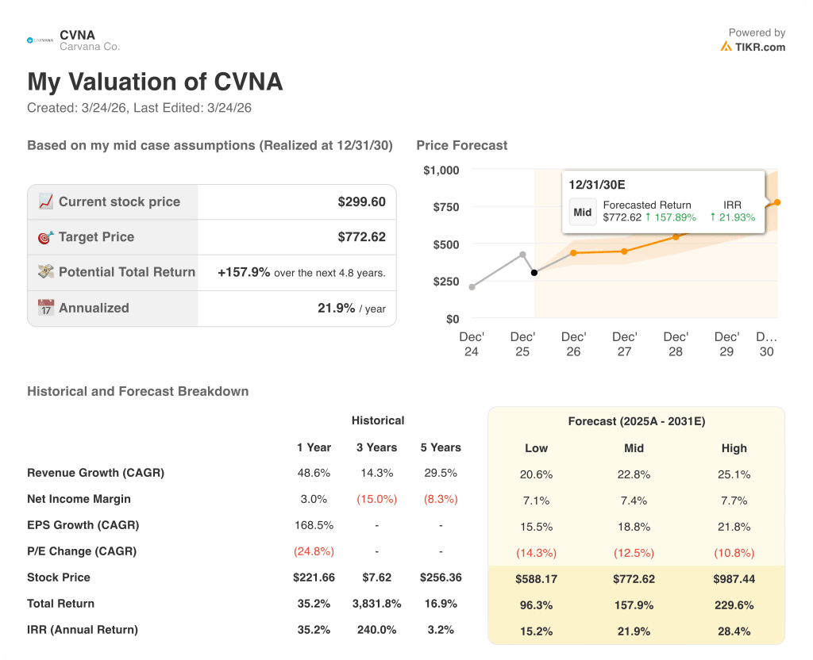The image size is (813, 660).
Task: Click the My Valuation of CVNA title
Action: pos(155,82)
